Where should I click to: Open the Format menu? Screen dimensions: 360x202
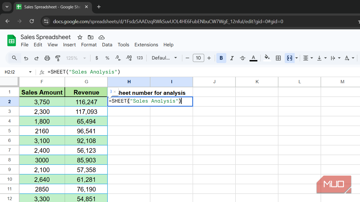coord(89,45)
